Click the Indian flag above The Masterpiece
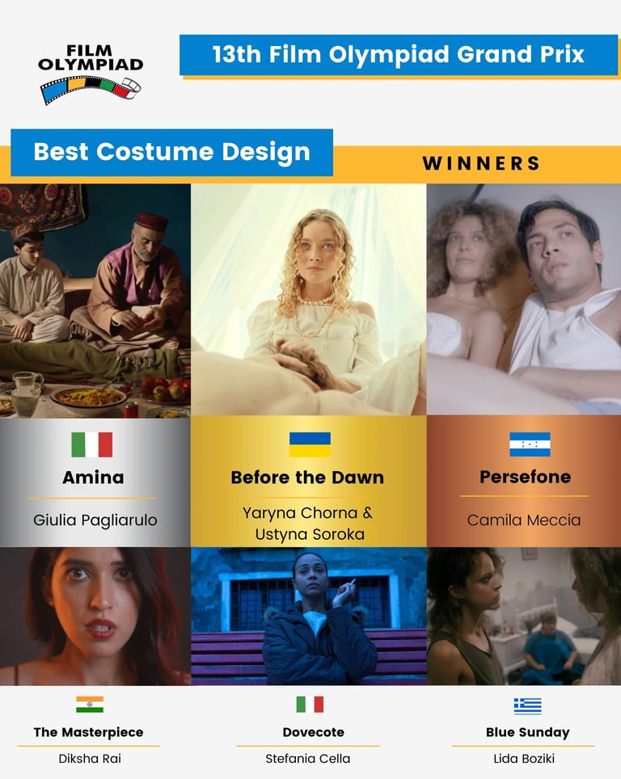Image resolution: width=621 pixels, height=779 pixels. pyautogui.click(x=90, y=704)
